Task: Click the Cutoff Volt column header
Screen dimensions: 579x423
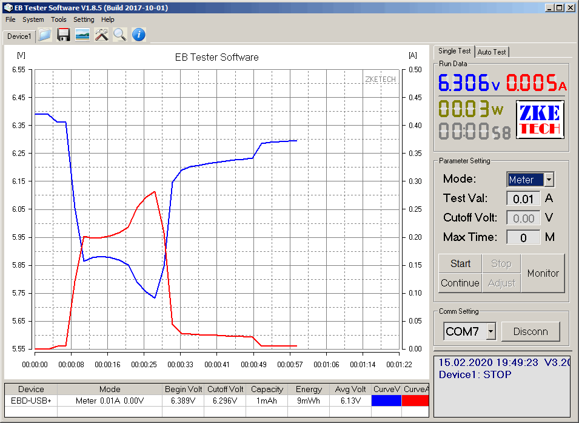Action: coord(225,390)
